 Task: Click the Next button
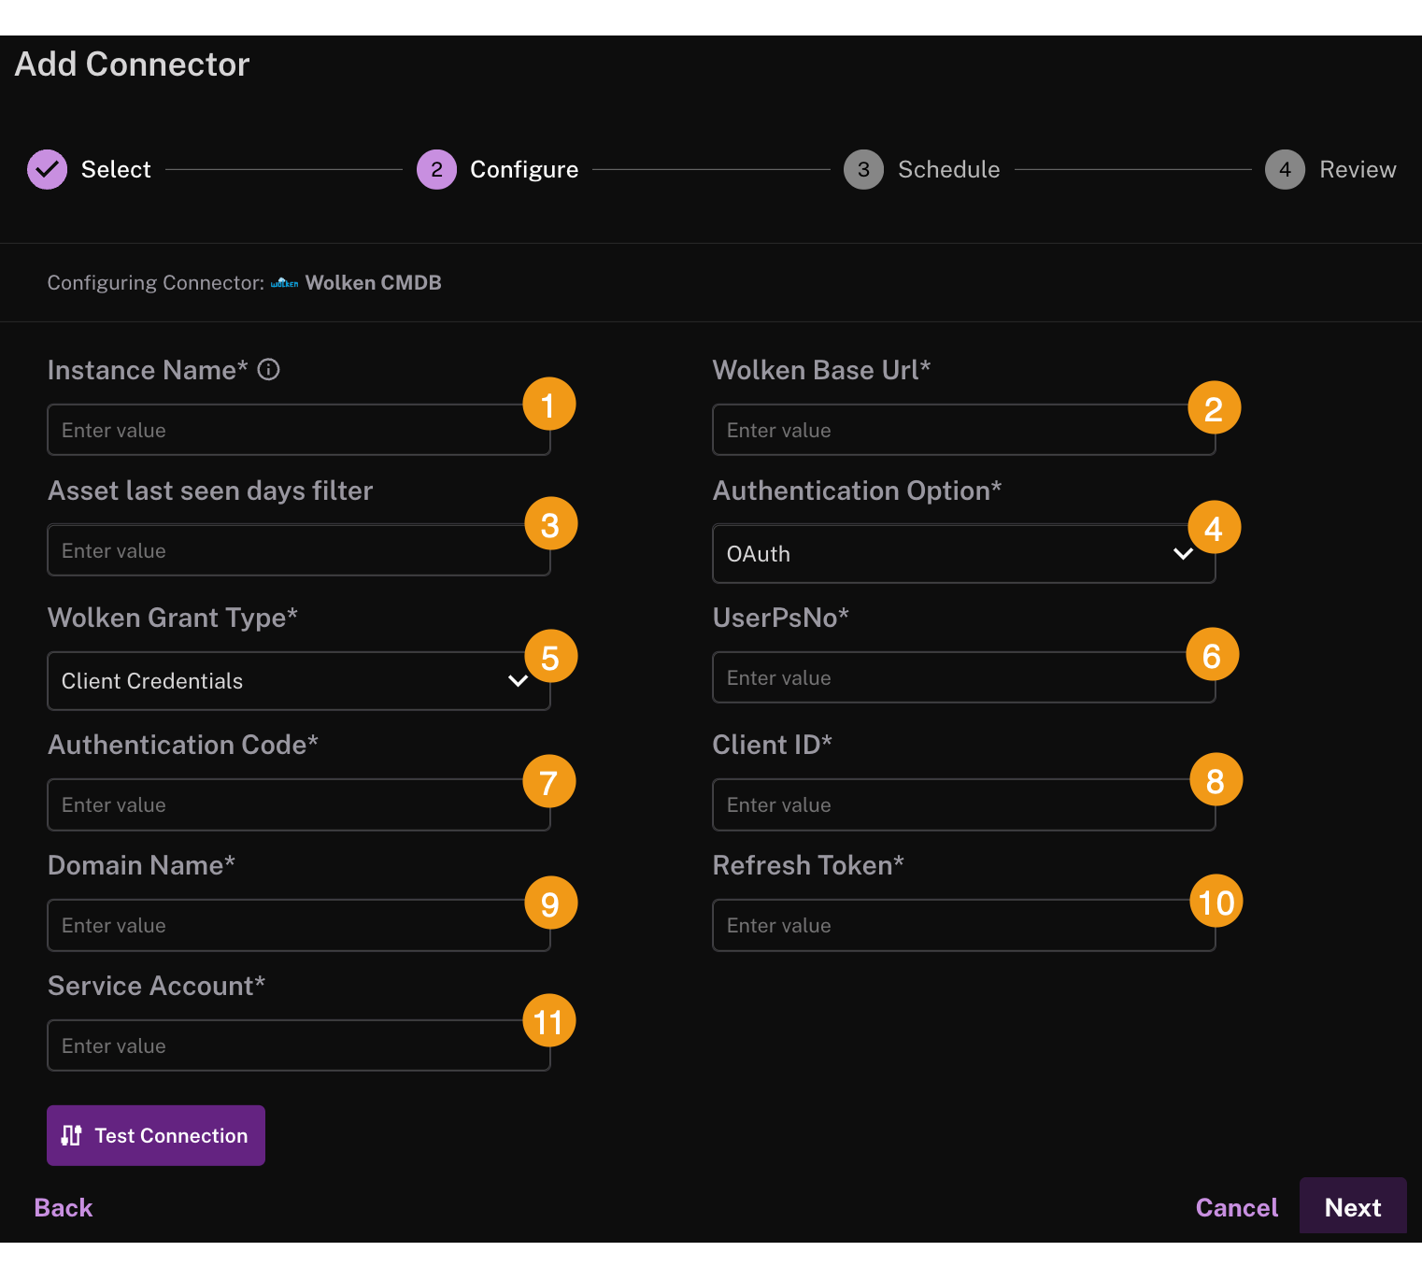click(x=1353, y=1207)
